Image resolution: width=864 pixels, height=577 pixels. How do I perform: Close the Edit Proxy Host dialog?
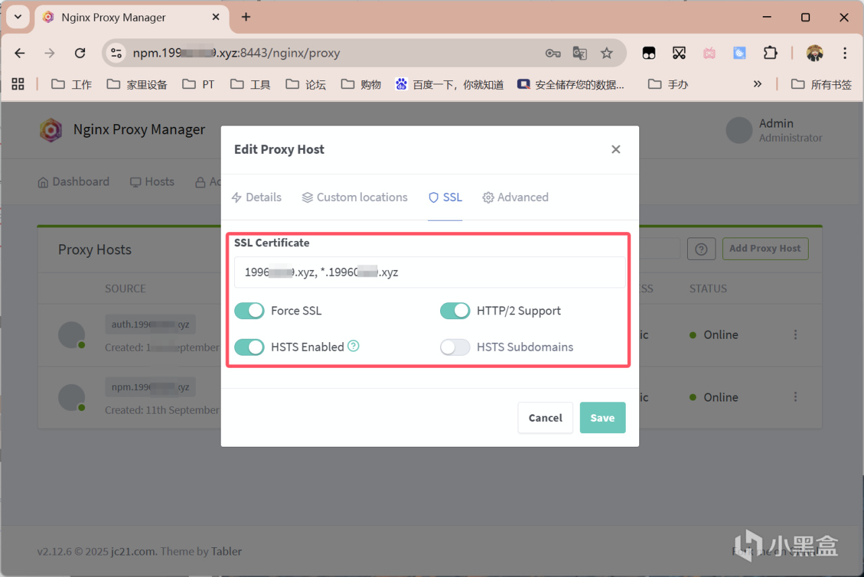616,149
